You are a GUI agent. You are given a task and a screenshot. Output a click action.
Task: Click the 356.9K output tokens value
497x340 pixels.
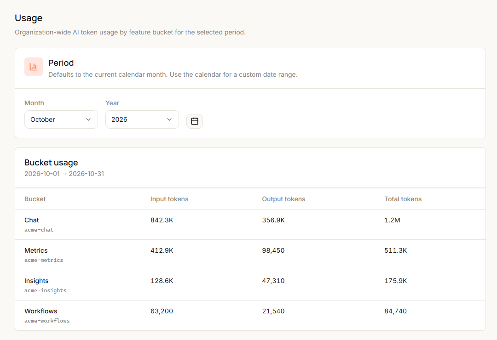click(x=273, y=220)
